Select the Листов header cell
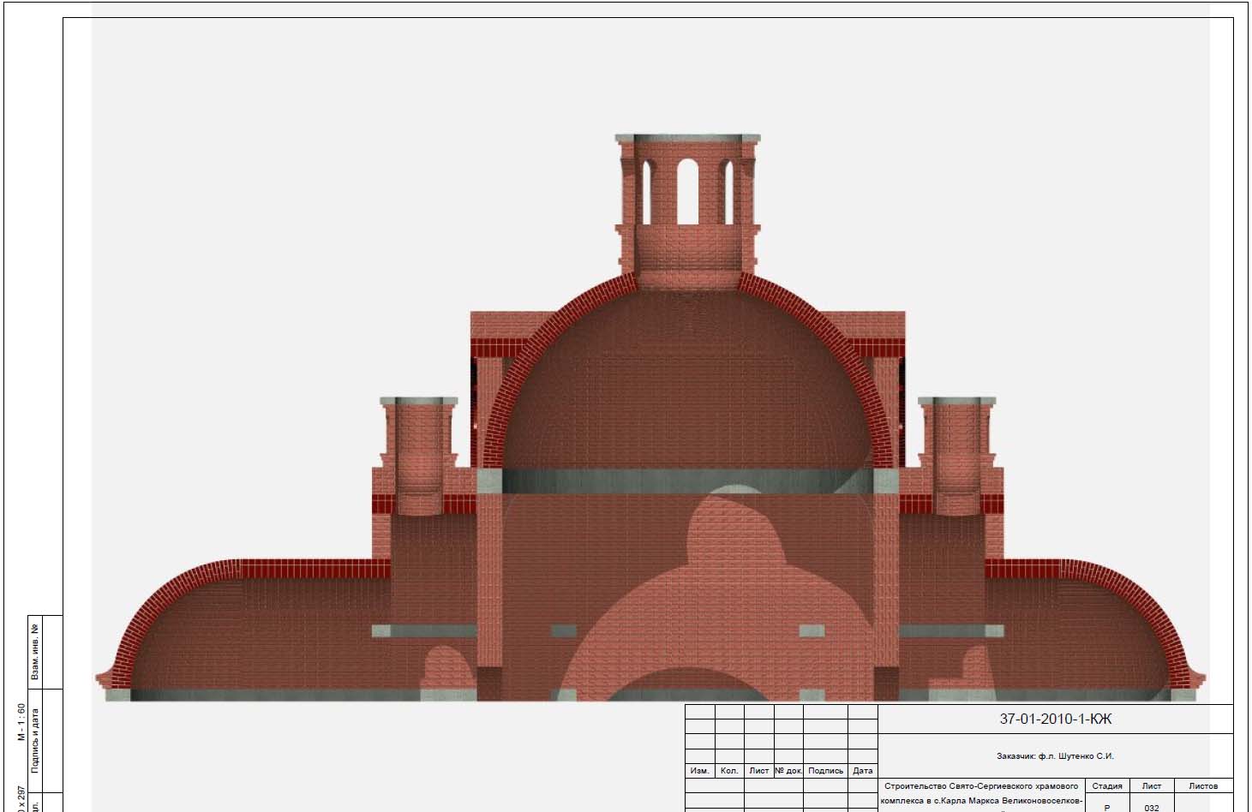This screenshot has width=1252, height=812. coord(1202,785)
